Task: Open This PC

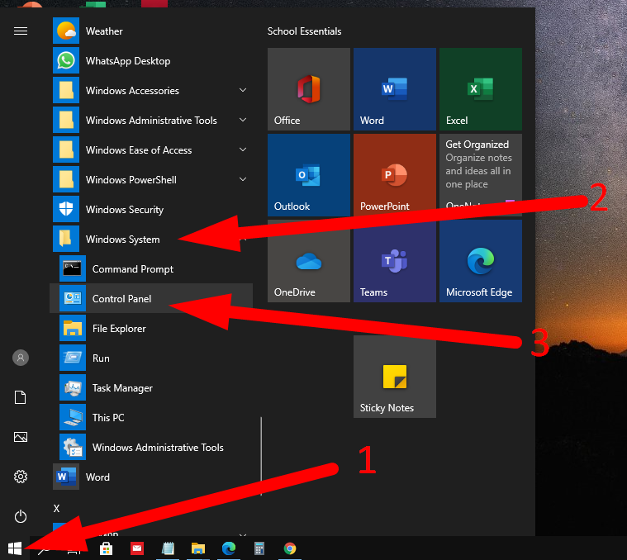Action: 152,418
